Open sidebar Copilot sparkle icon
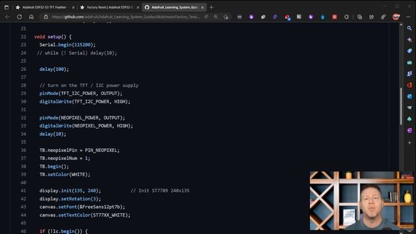 click(x=409, y=40)
